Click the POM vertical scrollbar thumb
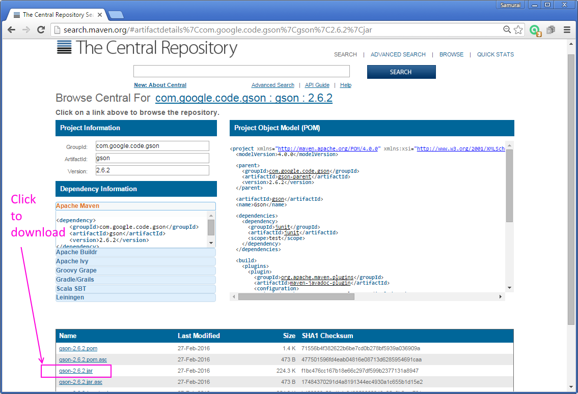 (x=509, y=186)
